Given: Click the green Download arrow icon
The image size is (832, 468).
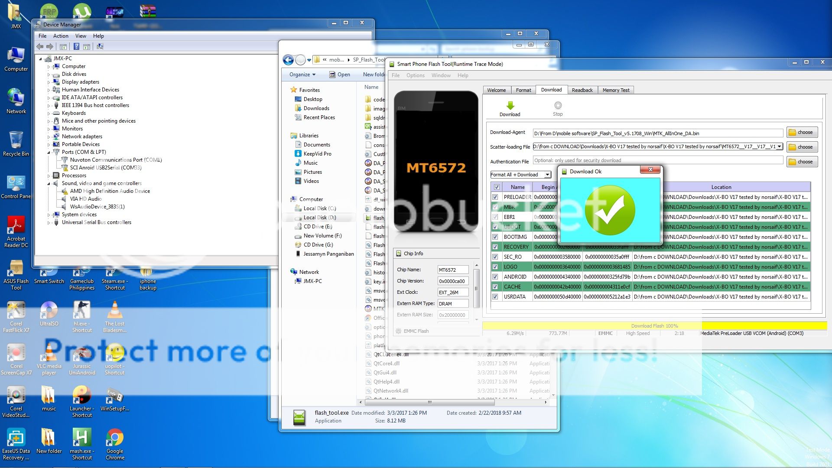Looking at the screenshot, I should (x=510, y=106).
